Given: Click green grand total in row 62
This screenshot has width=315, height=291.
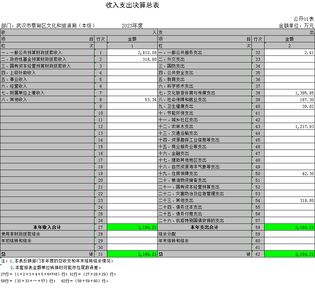Looking at the screenshot, I should point(289,254).
